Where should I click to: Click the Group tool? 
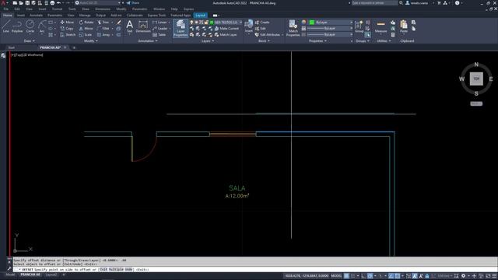point(359,26)
